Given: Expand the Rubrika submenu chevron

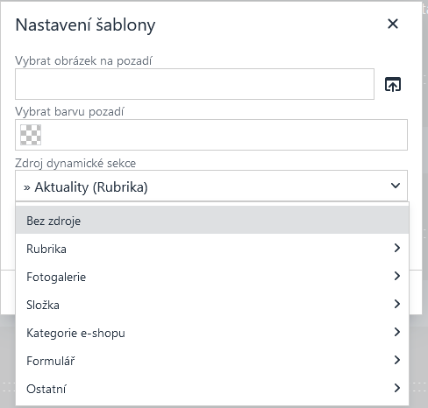Looking at the screenshot, I should pyautogui.click(x=396, y=248).
